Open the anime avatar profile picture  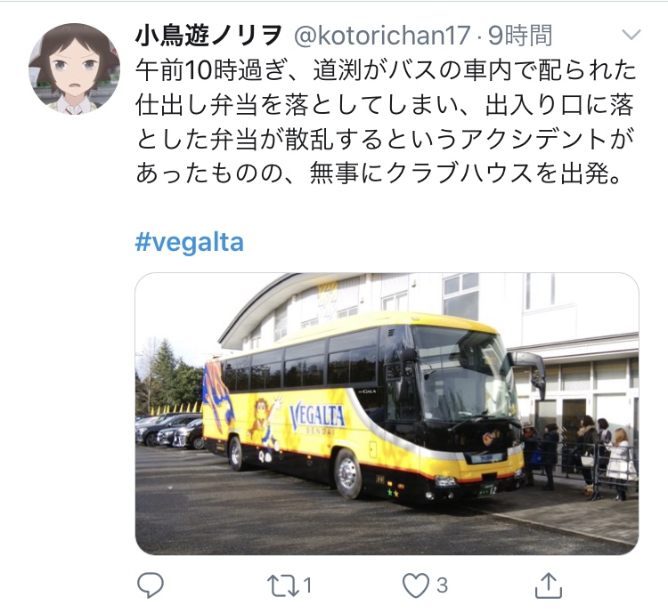tap(74, 69)
